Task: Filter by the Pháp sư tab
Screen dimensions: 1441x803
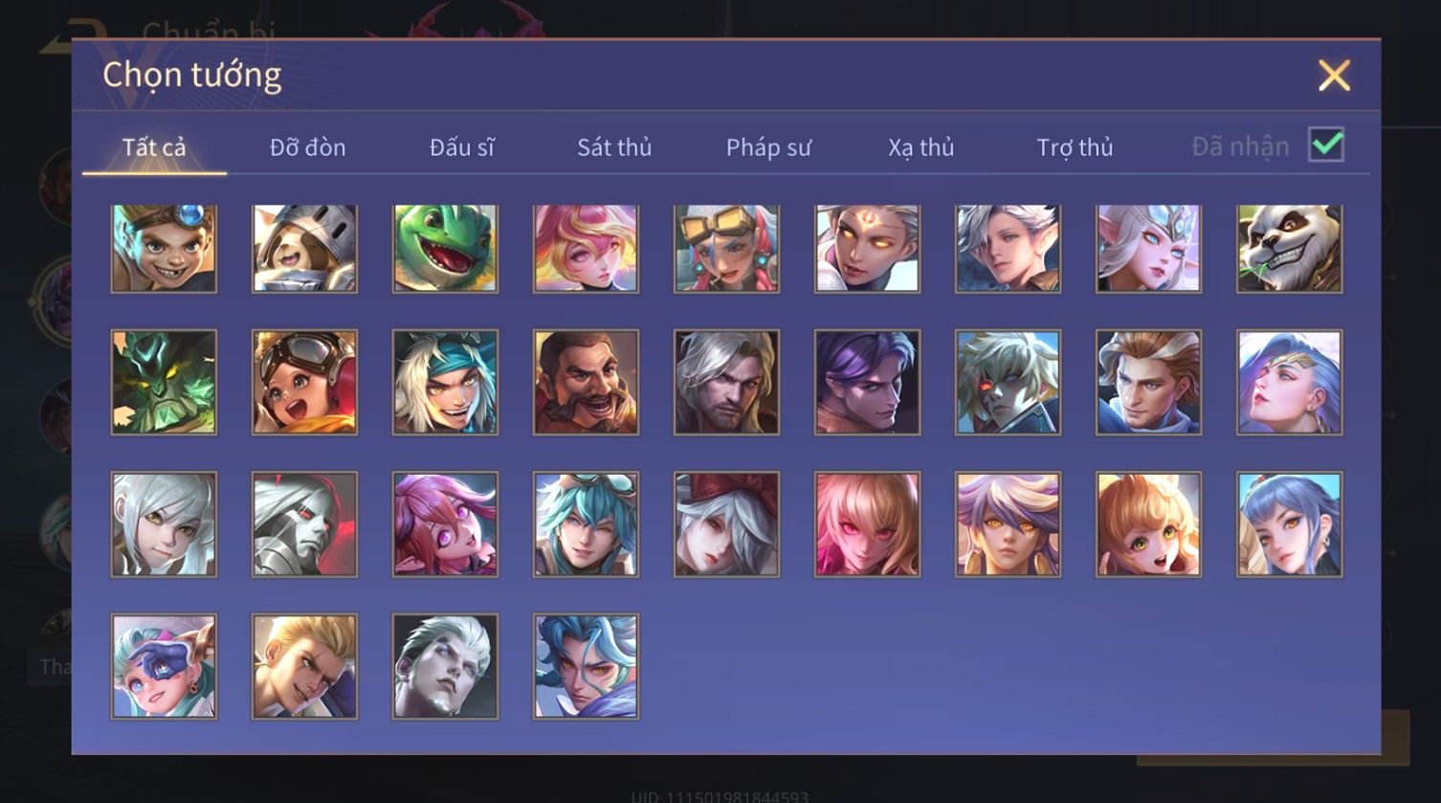Action: pos(768,147)
